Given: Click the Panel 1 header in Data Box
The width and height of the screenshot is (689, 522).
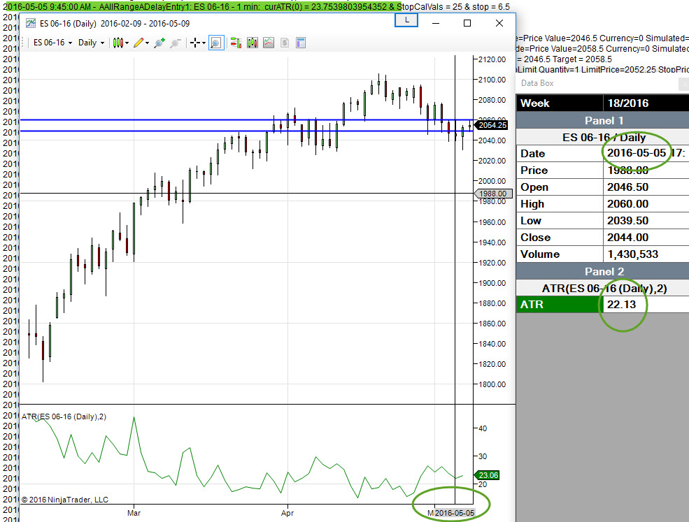Looking at the screenshot, I should tap(604, 121).
